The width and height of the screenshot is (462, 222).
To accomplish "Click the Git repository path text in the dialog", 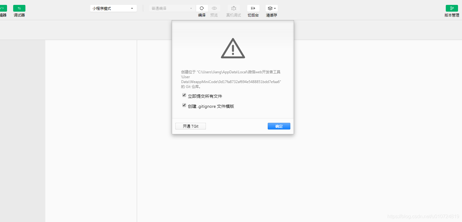I will tap(231, 79).
